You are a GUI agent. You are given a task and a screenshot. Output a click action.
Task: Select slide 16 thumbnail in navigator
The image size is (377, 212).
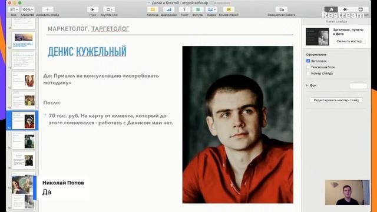click(24, 160)
